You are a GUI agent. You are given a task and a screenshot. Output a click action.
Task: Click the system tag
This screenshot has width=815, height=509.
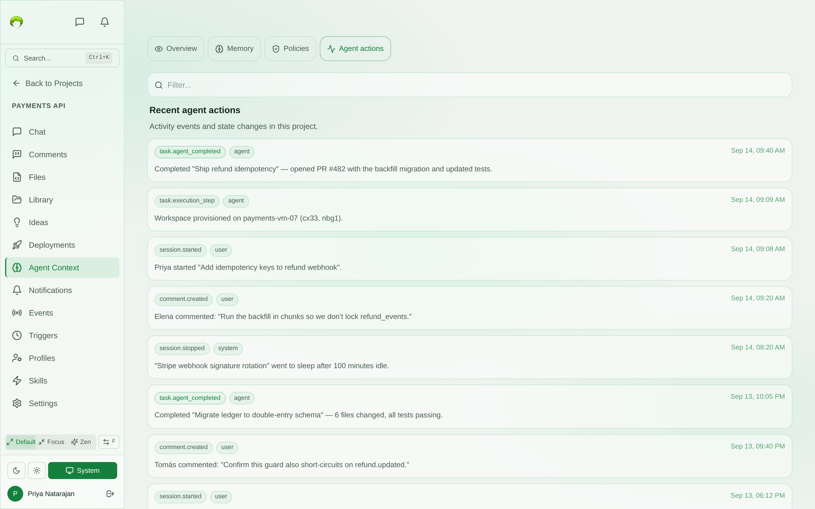point(228,348)
